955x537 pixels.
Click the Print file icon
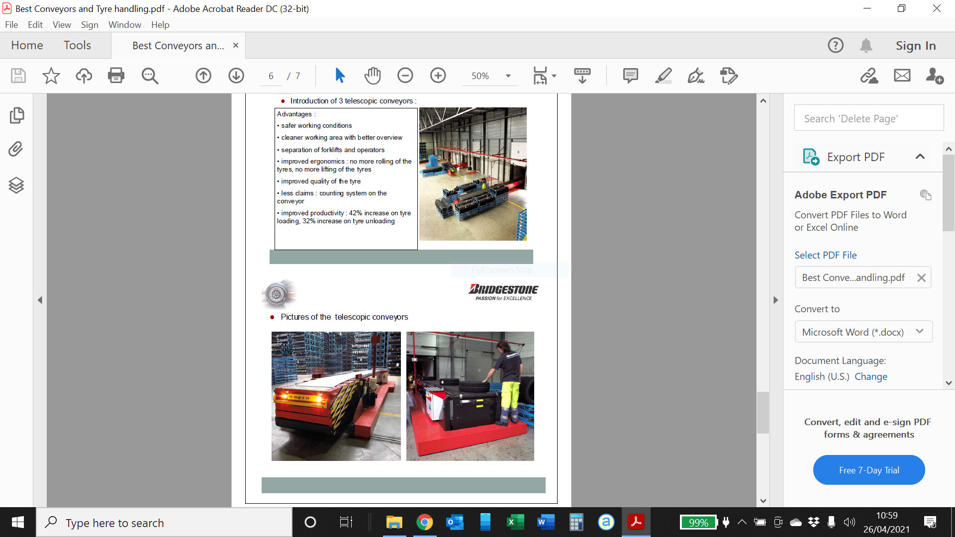[116, 76]
